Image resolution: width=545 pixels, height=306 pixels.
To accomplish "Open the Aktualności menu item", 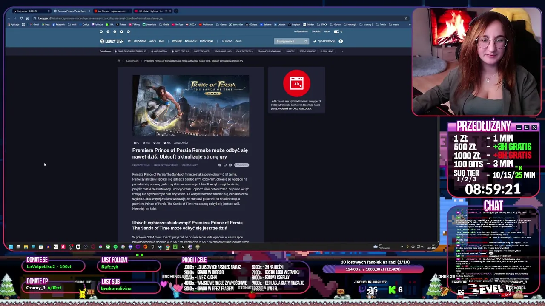I will click(191, 41).
